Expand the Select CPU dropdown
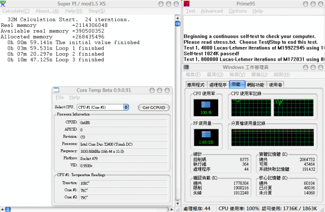This screenshot has height=212, width=325. click(x=126, y=107)
